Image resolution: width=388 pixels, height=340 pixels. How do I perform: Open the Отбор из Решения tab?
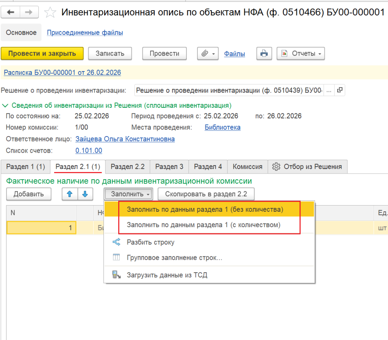(307, 166)
